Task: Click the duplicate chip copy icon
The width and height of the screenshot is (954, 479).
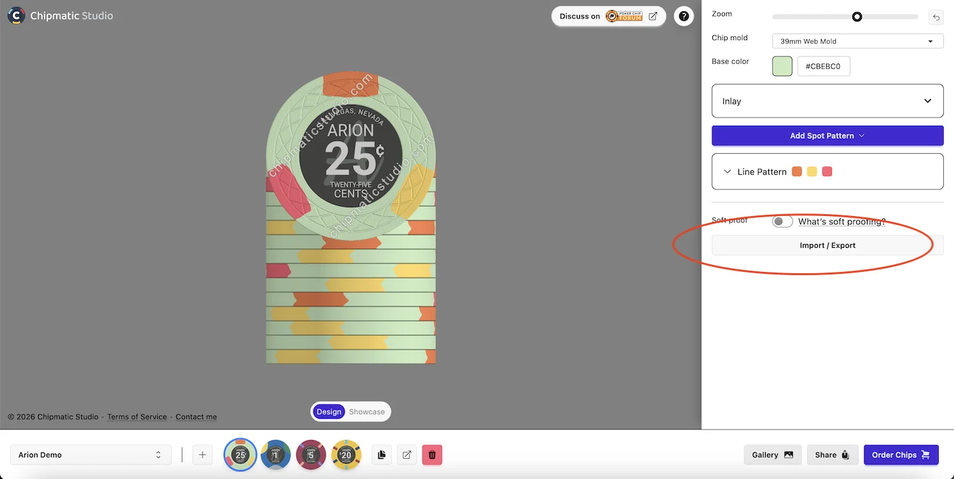Action: (x=382, y=455)
